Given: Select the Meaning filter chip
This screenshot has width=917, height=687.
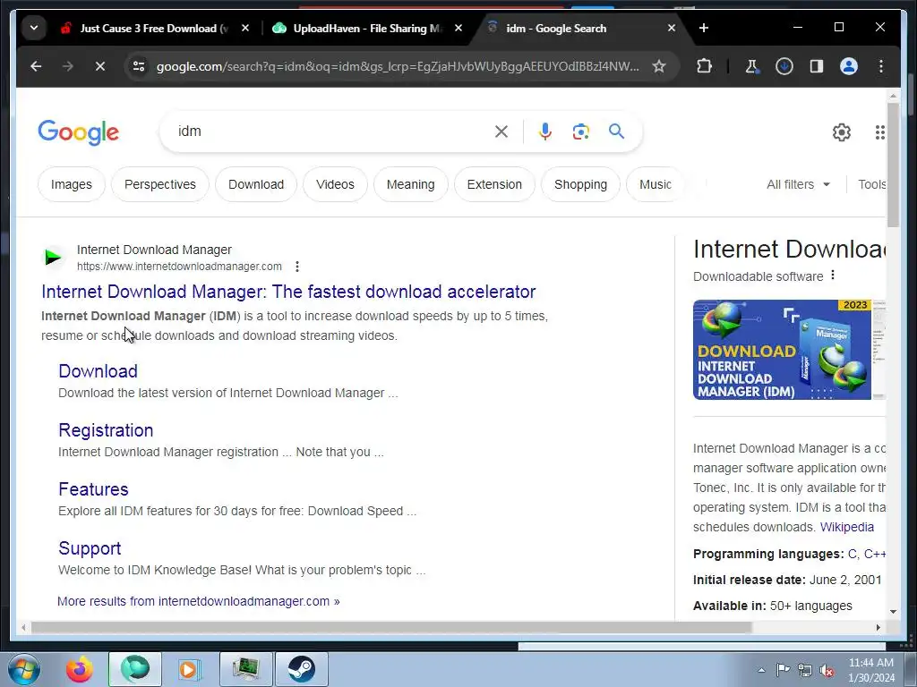Looking at the screenshot, I should [x=410, y=184].
